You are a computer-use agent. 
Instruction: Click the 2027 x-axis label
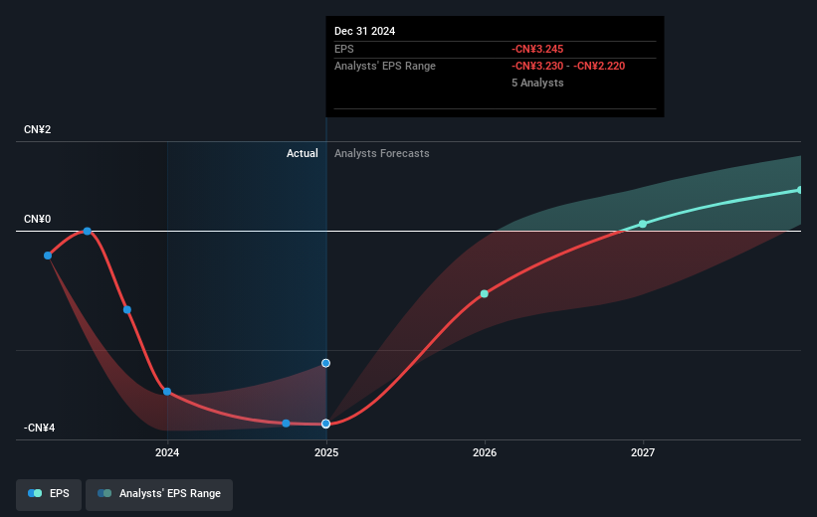click(643, 452)
